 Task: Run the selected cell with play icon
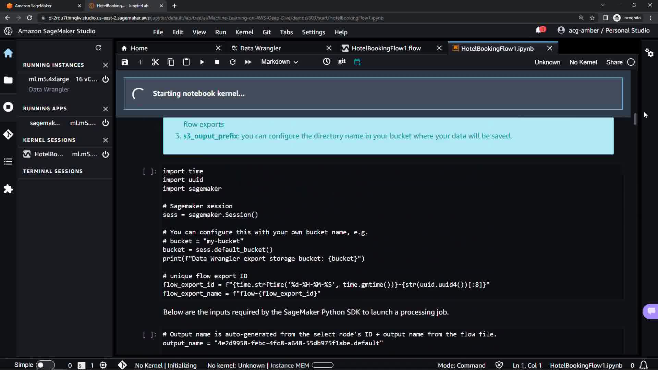[202, 62]
